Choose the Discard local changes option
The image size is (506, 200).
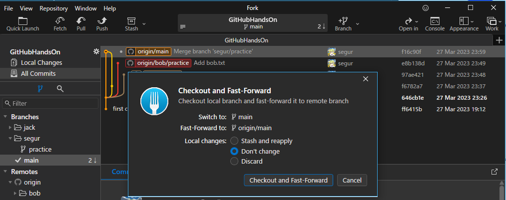[234, 161]
